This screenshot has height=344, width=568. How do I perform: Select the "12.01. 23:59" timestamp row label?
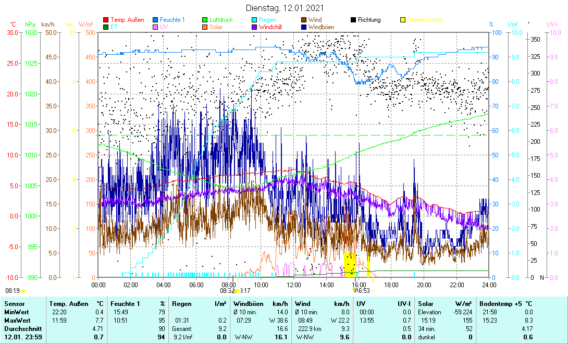[23, 337]
